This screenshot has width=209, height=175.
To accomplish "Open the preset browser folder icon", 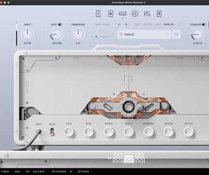I will coord(176,34).
